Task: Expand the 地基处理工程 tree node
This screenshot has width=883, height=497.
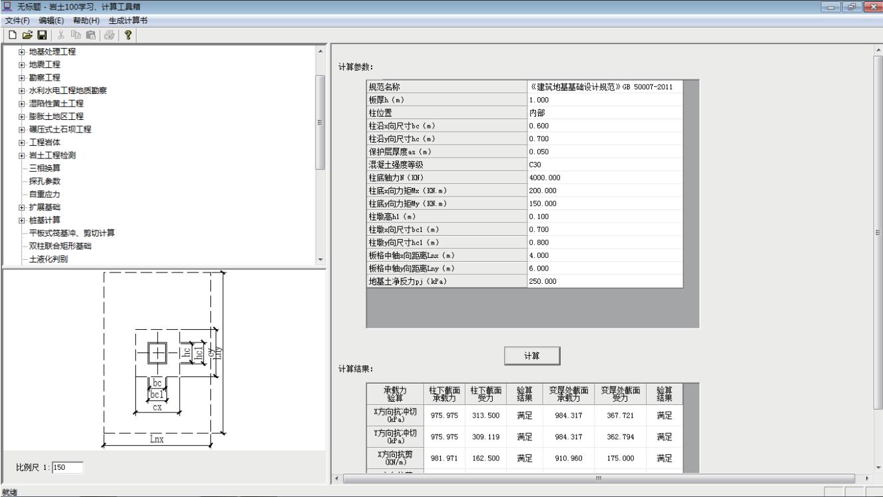Action: point(23,52)
